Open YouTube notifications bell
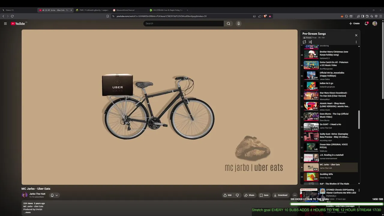The width and height of the screenshot is (384, 216). [366, 23]
